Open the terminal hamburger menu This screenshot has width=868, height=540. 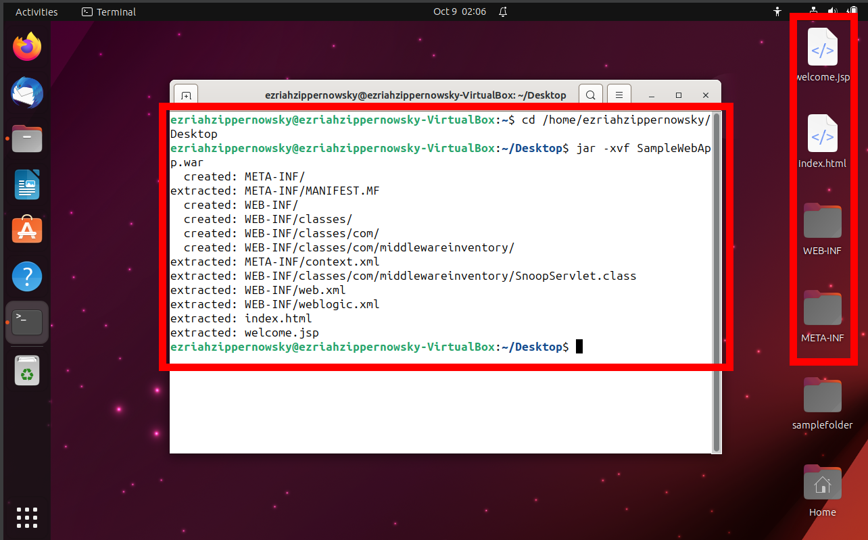[619, 95]
